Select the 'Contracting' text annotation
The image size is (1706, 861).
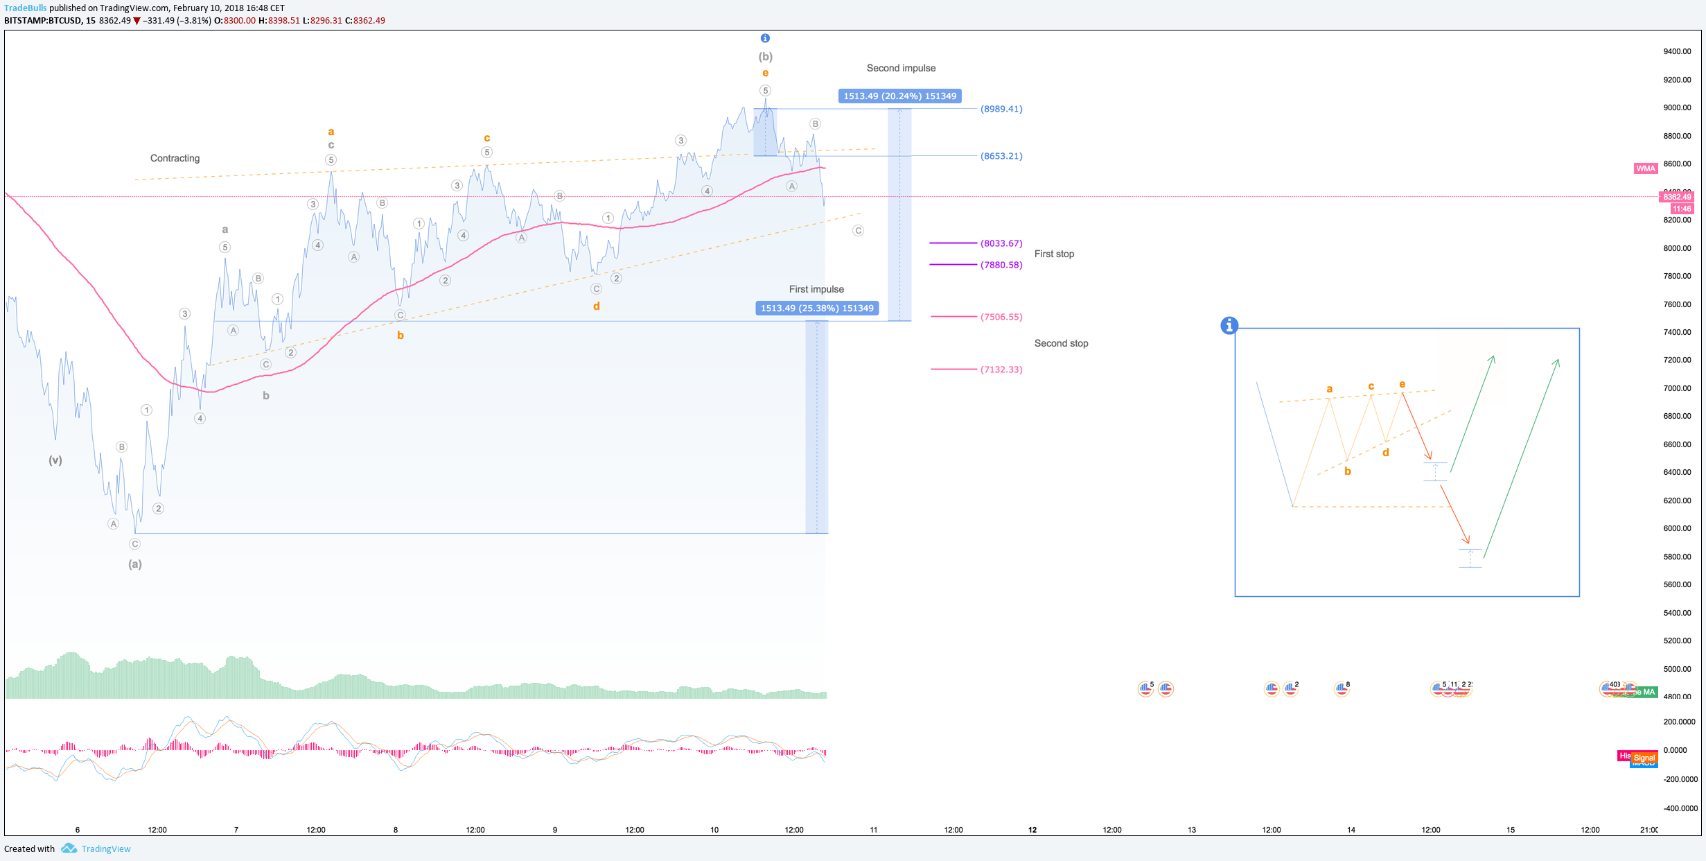pyautogui.click(x=175, y=158)
